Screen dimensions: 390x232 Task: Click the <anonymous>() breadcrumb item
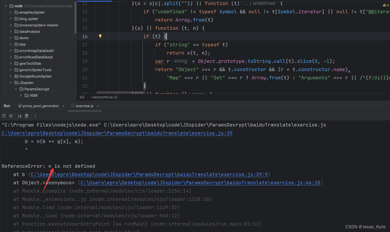click(x=104, y=97)
